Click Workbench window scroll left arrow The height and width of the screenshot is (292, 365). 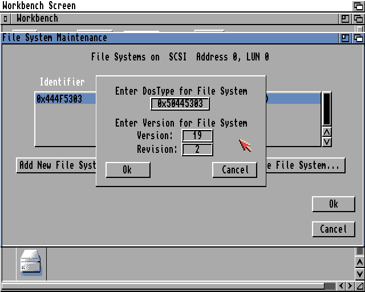342,286
